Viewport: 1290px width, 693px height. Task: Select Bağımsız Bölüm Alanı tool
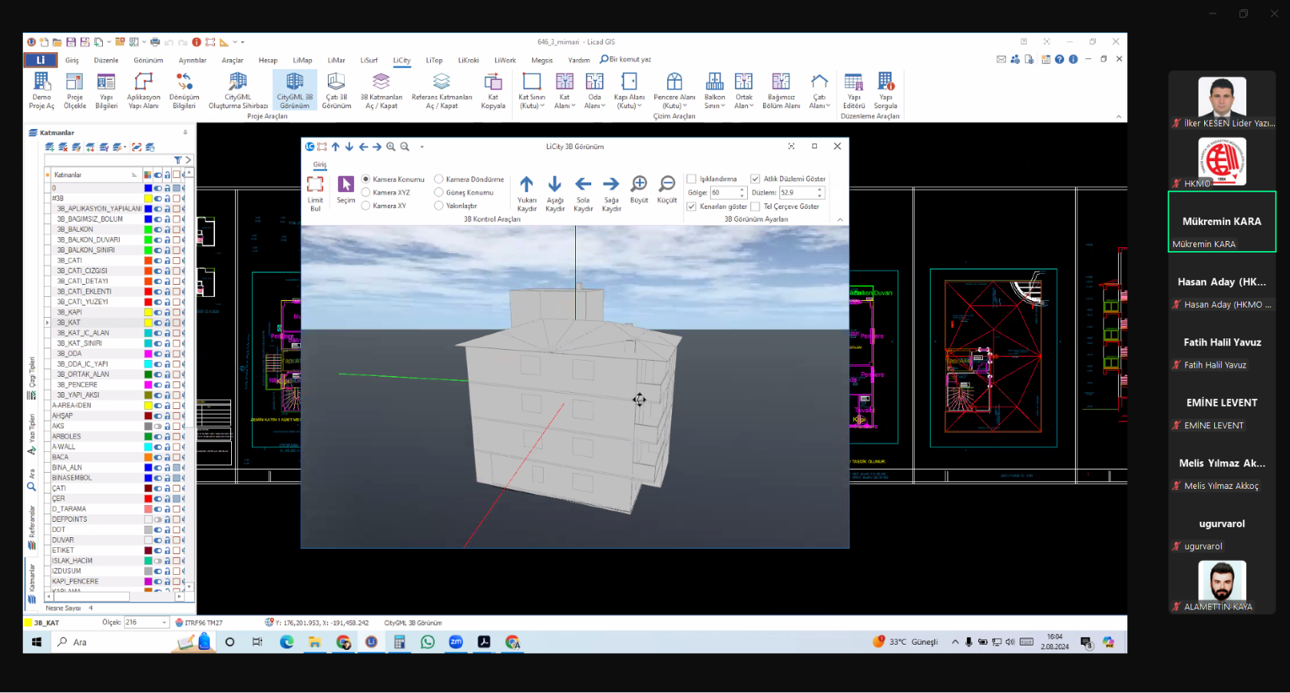point(781,91)
